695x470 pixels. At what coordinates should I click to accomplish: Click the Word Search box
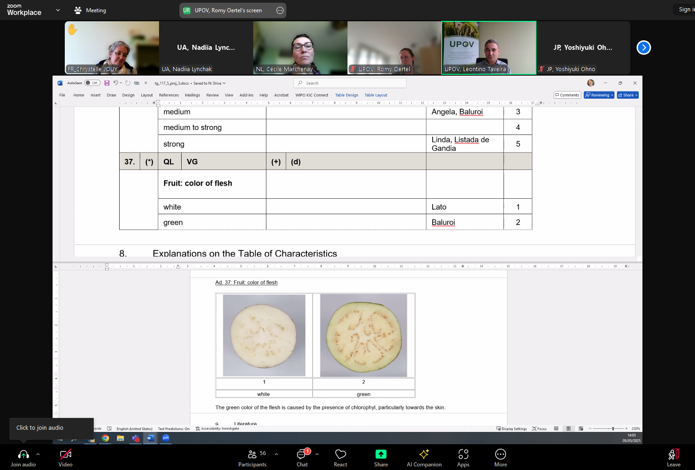[x=350, y=83]
